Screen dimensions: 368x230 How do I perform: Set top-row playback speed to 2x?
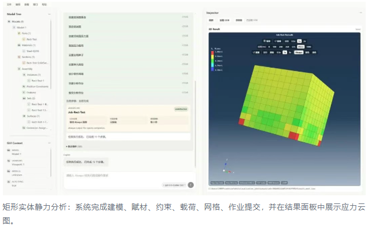[x=304, y=41]
